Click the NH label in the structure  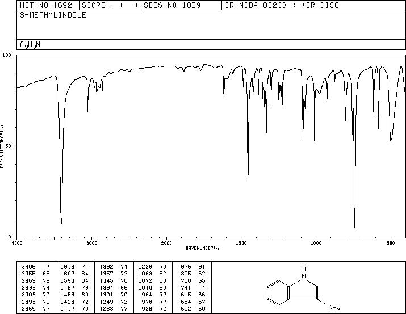point(304,273)
